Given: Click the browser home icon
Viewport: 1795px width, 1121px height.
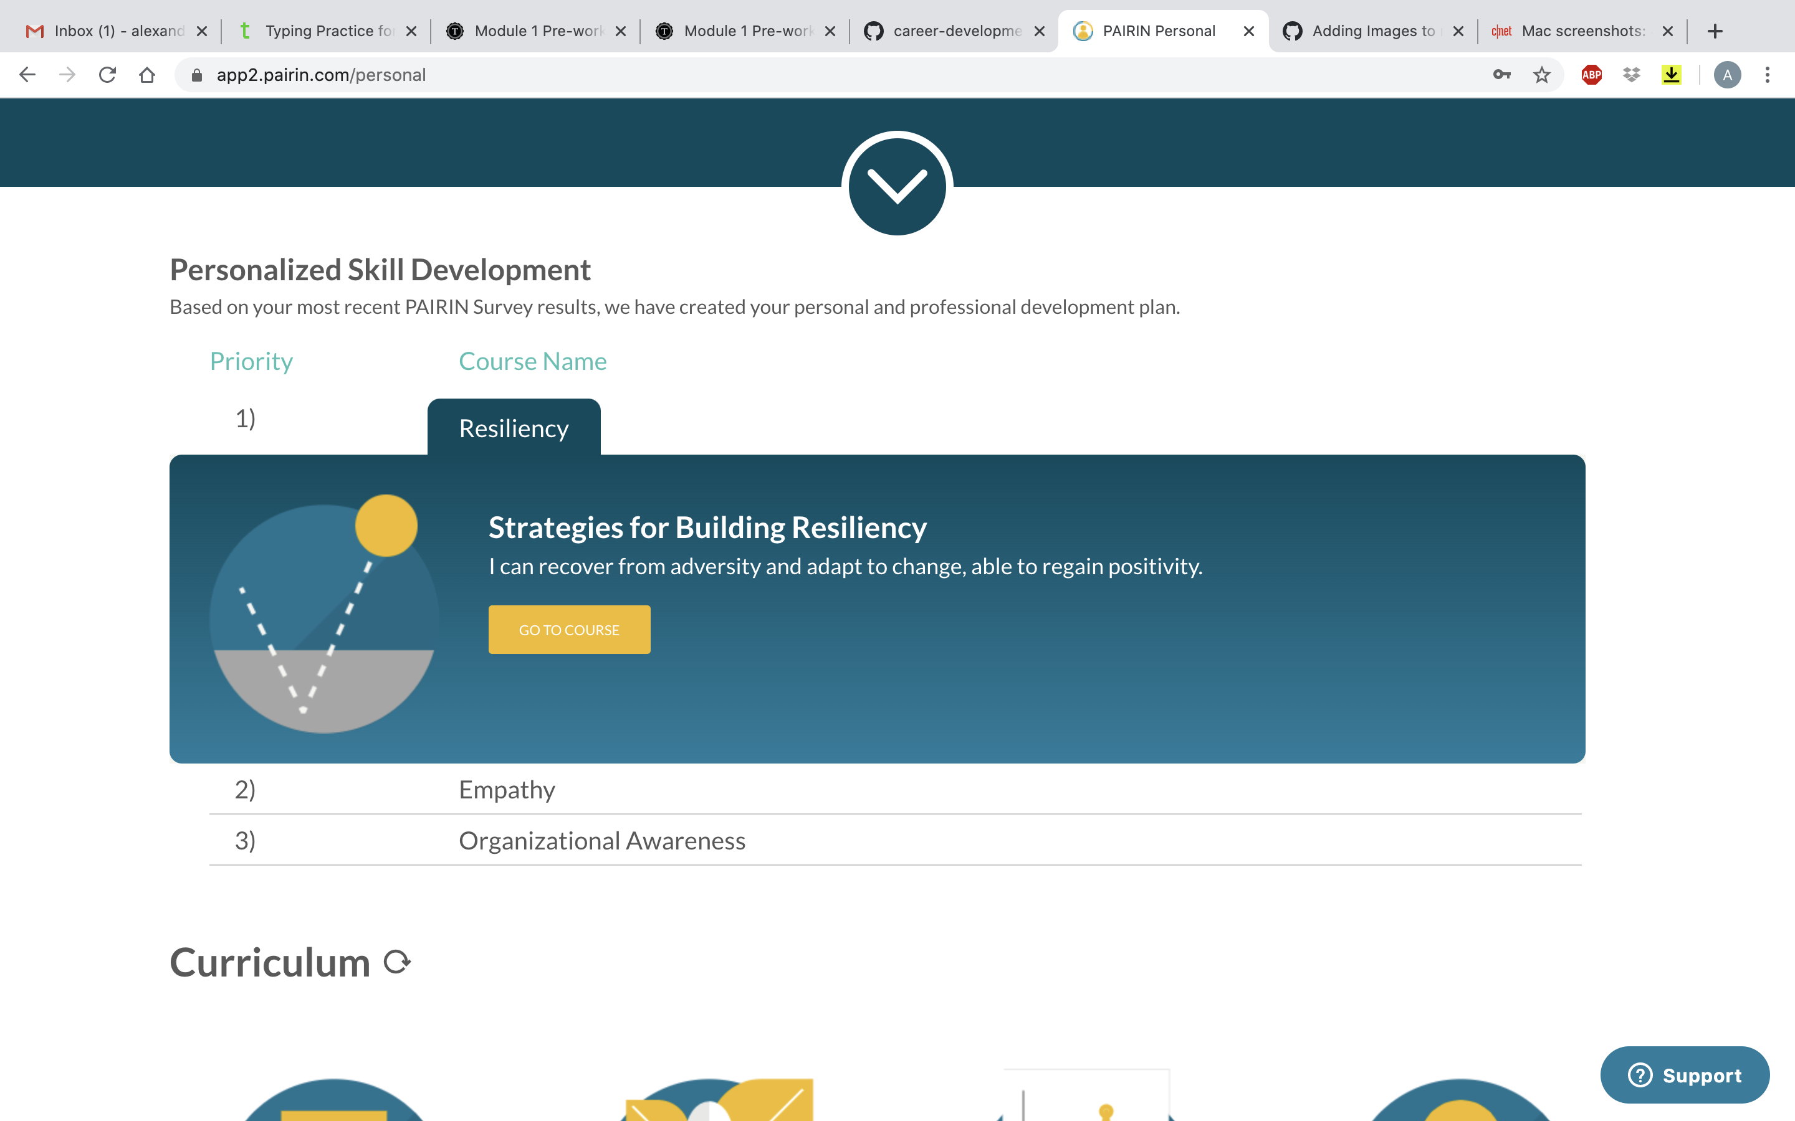Looking at the screenshot, I should point(147,75).
